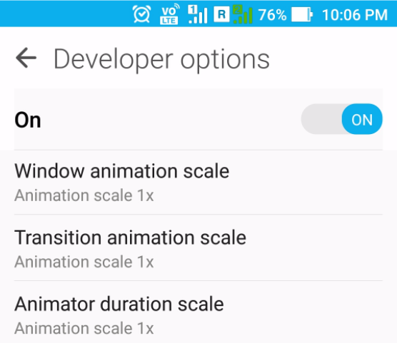The height and width of the screenshot is (343, 397).
Task: Tap the gray track of the ON switch
Action: coord(321,119)
